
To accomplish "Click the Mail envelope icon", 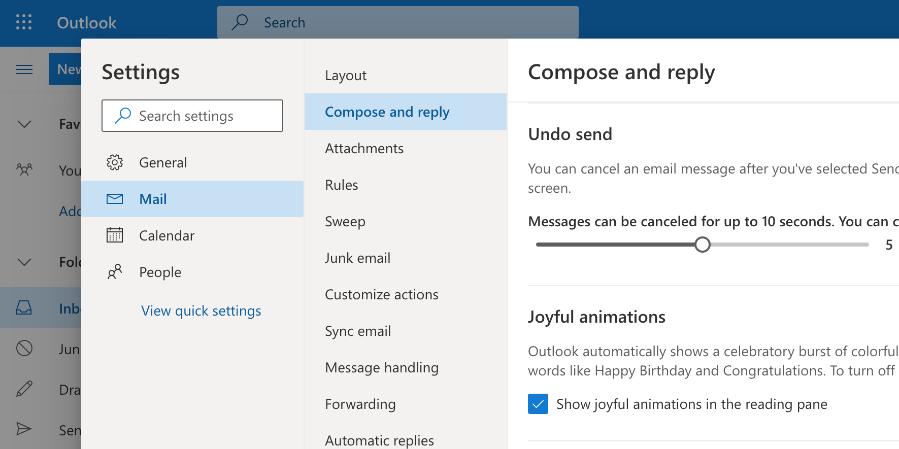I will pos(115,199).
